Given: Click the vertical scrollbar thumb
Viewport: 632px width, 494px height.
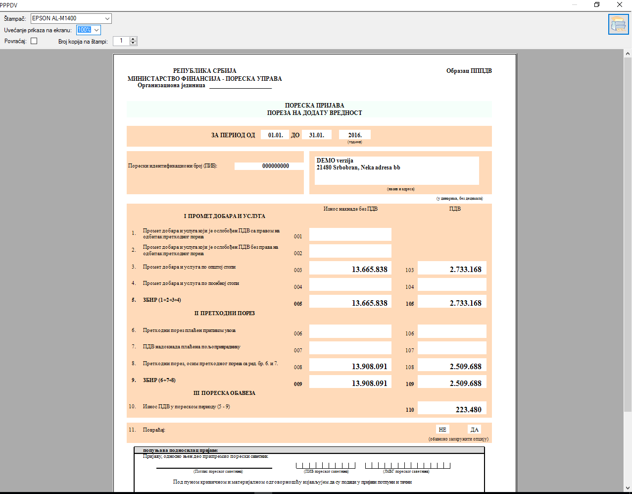Looking at the screenshot, I should (x=628, y=233).
